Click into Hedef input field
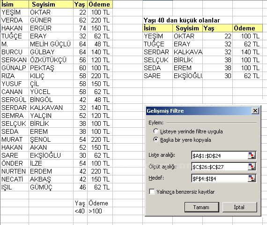Image resolution: width=267 pixels, height=225 pixels. [220, 178]
